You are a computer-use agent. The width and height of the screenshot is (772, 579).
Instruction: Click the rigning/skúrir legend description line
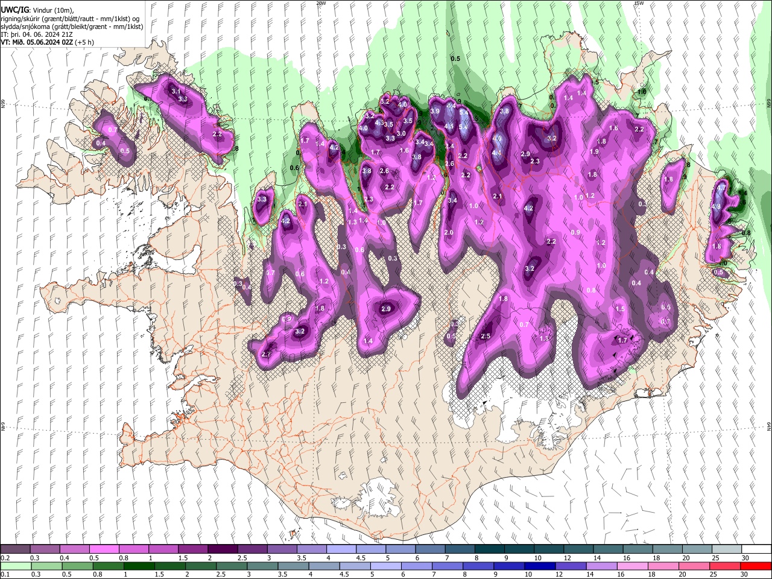(70, 19)
